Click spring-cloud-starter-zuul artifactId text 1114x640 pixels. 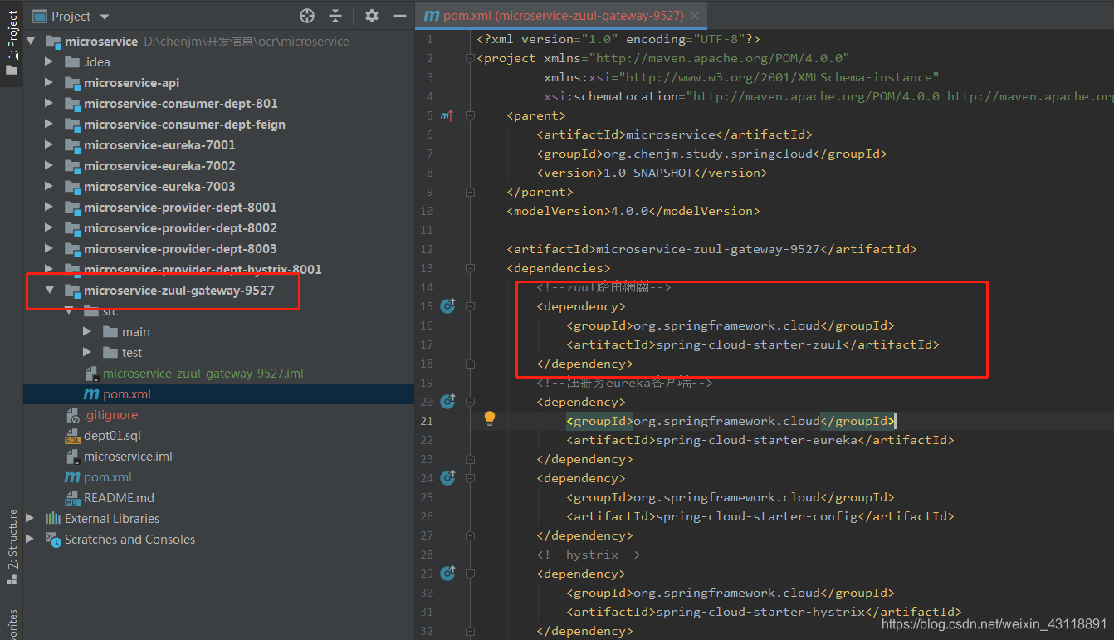click(750, 344)
